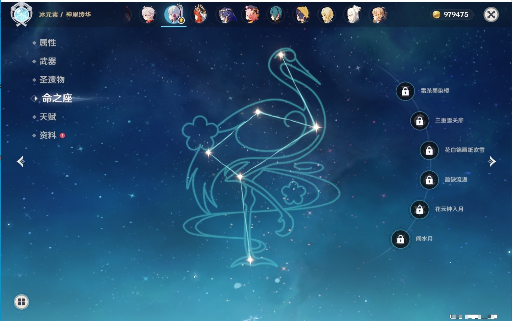Select the last avatar with light ponytail hair
512x321 pixels.
(378, 15)
